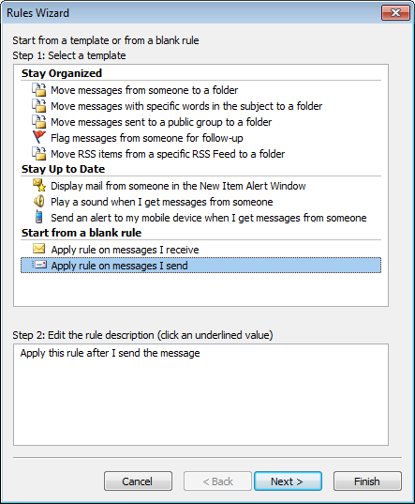This screenshot has width=415, height=504.
Task: Click the folder icon for public group messages
Action: point(39,122)
